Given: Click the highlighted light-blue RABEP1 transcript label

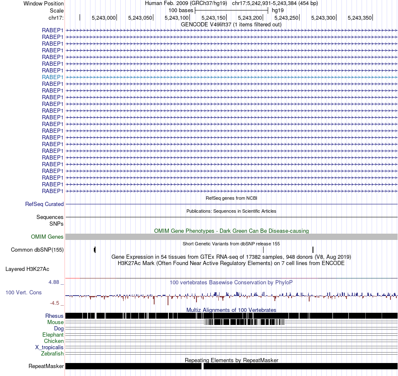Looking at the screenshot, I should (52, 77).
